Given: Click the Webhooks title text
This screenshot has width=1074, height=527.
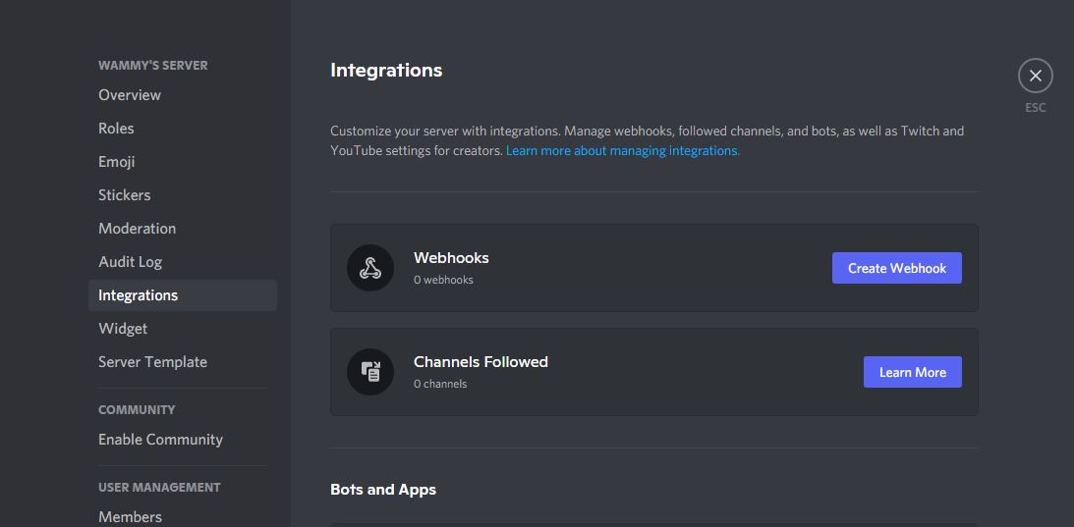Looking at the screenshot, I should (x=451, y=258).
